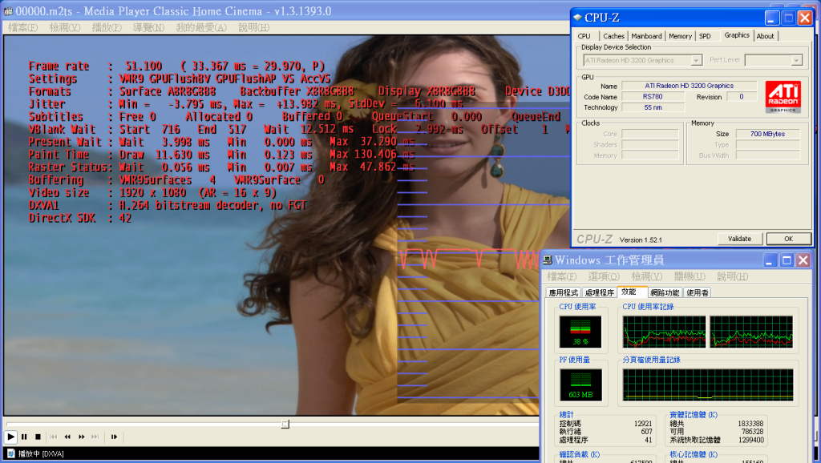
Task: Click the ATI Radeon Graphics logo in CPU-Z
Action: tap(783, 97)
